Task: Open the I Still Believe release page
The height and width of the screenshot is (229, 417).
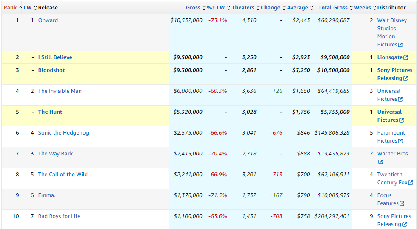Action: 55,57
